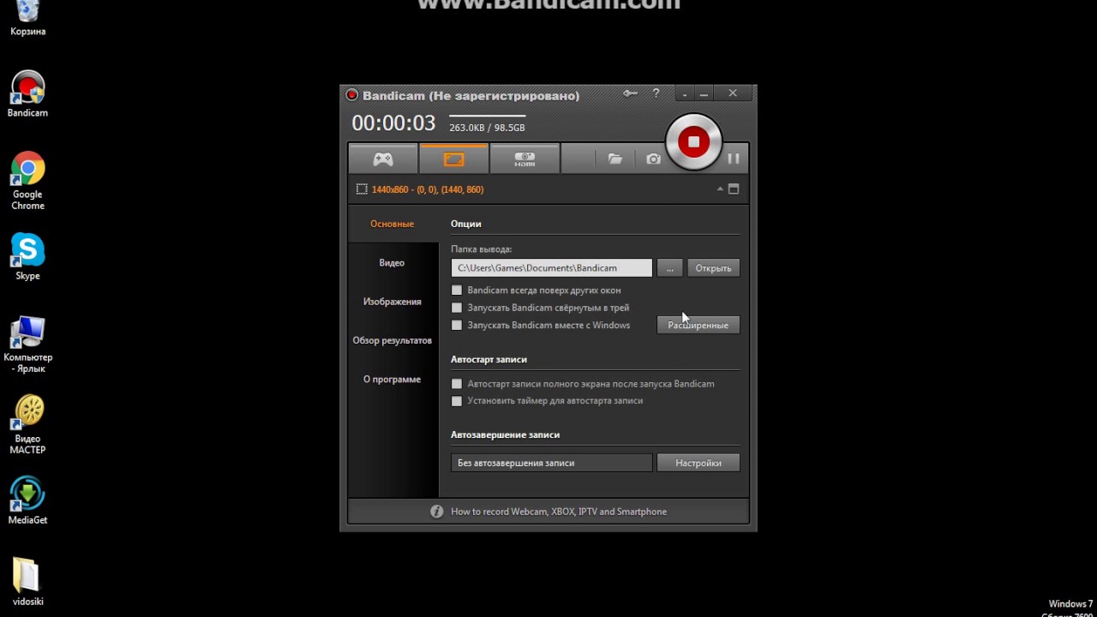Browse for output folder with the ... button
1097x617 pixels.
(x=670, y=268)
